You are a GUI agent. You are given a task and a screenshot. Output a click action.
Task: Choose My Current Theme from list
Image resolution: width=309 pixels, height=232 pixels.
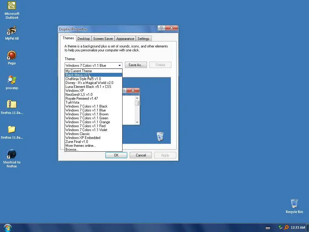[94, 71]
